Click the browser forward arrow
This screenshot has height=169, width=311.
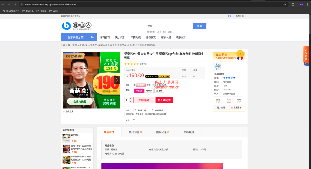tap(9, 4)
